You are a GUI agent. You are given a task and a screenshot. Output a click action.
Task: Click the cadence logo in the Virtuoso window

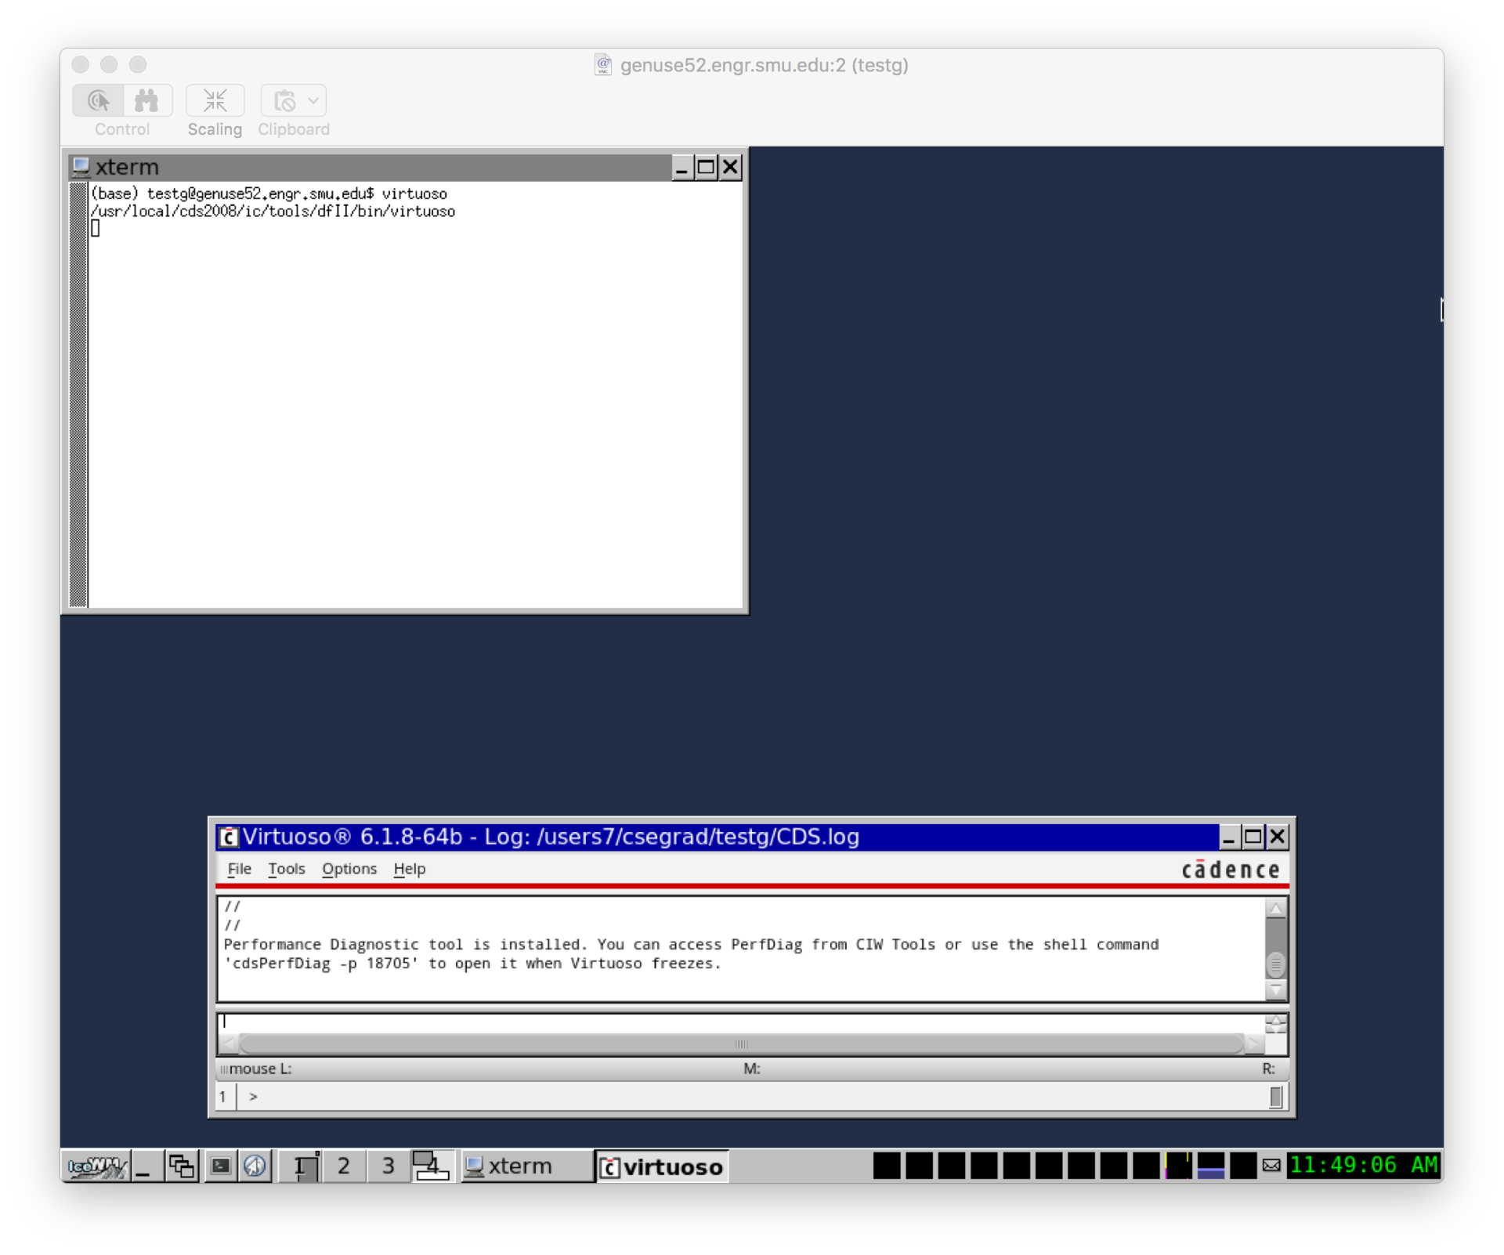click(1230, 870)
